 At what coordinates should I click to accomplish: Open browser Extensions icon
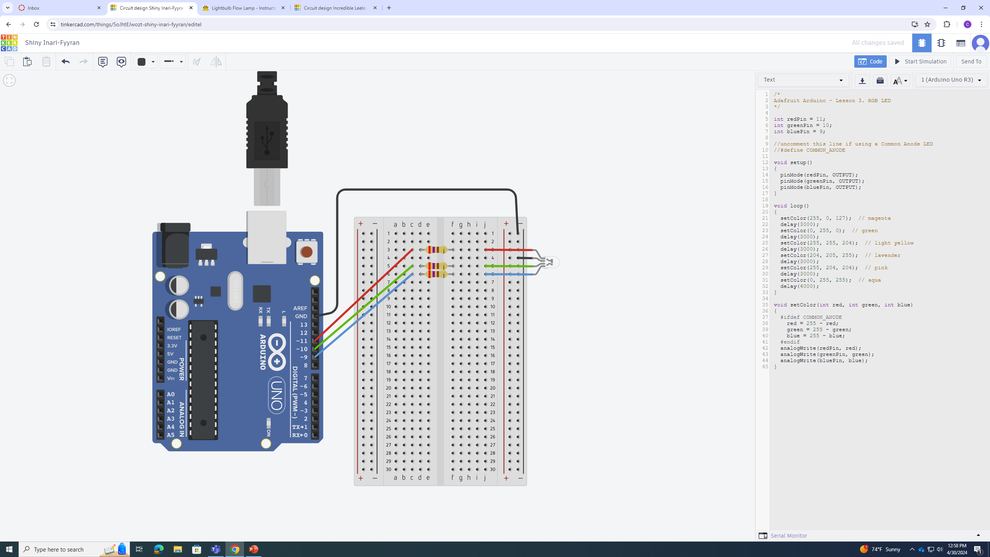coord(947,24)
